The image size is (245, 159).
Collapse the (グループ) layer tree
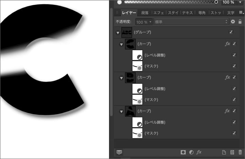point(118,33)
